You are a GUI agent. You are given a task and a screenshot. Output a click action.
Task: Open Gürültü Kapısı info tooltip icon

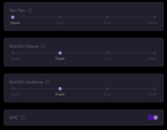[43, 46]
